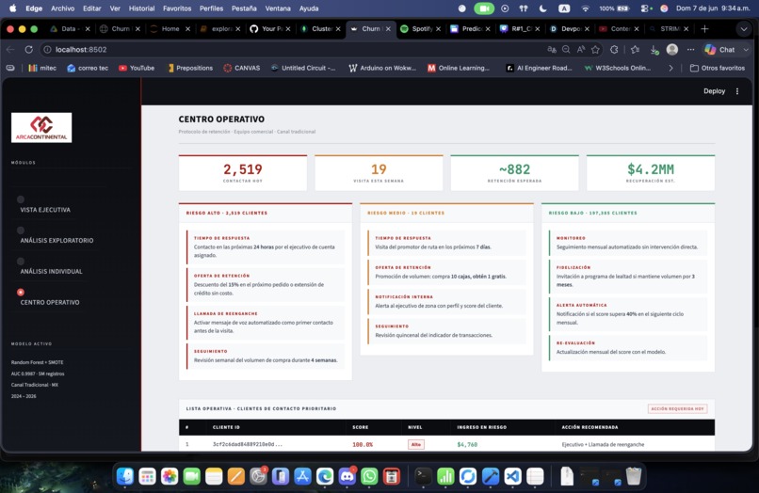This screenshot has width=759, height=493.
Task: Open browser extensions icon
Action: [614, 49]
